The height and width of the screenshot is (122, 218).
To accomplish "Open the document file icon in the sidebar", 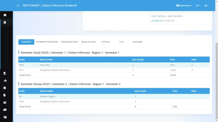I will [x=5, y=95].
